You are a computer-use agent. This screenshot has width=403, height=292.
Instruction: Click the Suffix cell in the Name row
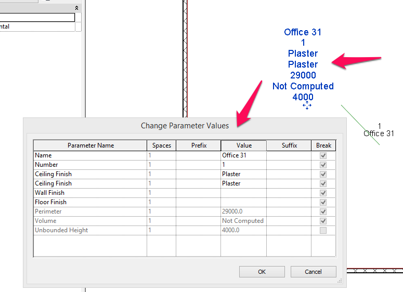click(x=289, y=155)
